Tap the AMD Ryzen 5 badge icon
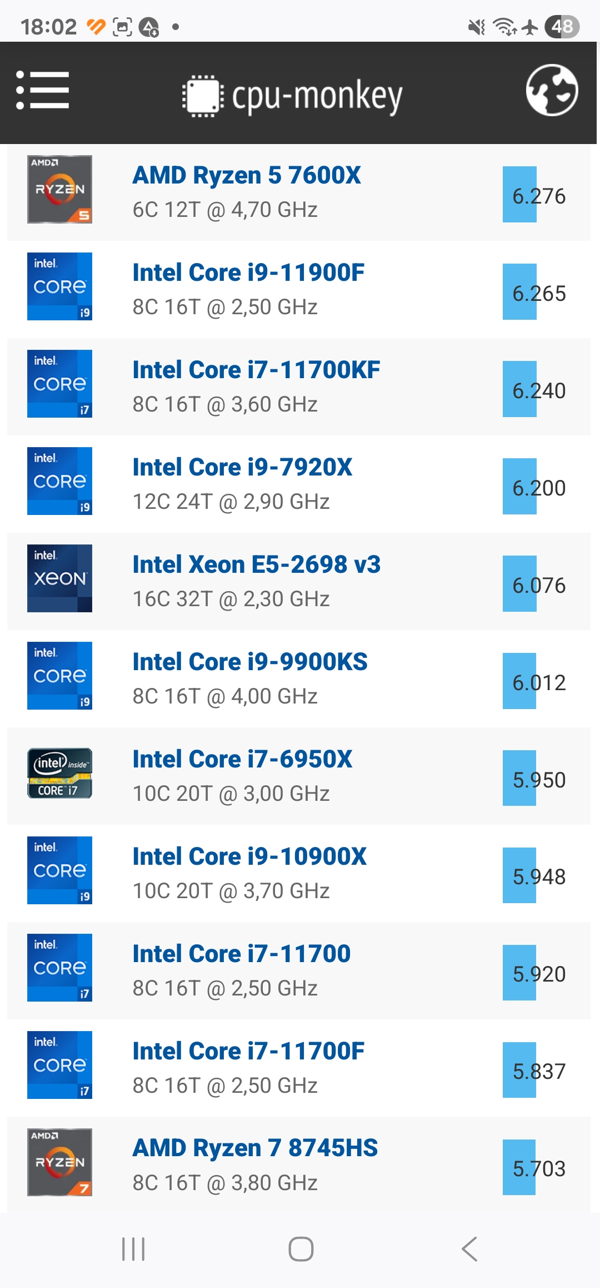This screenshot has width=600, height=1288. click(x=59, y=189)
